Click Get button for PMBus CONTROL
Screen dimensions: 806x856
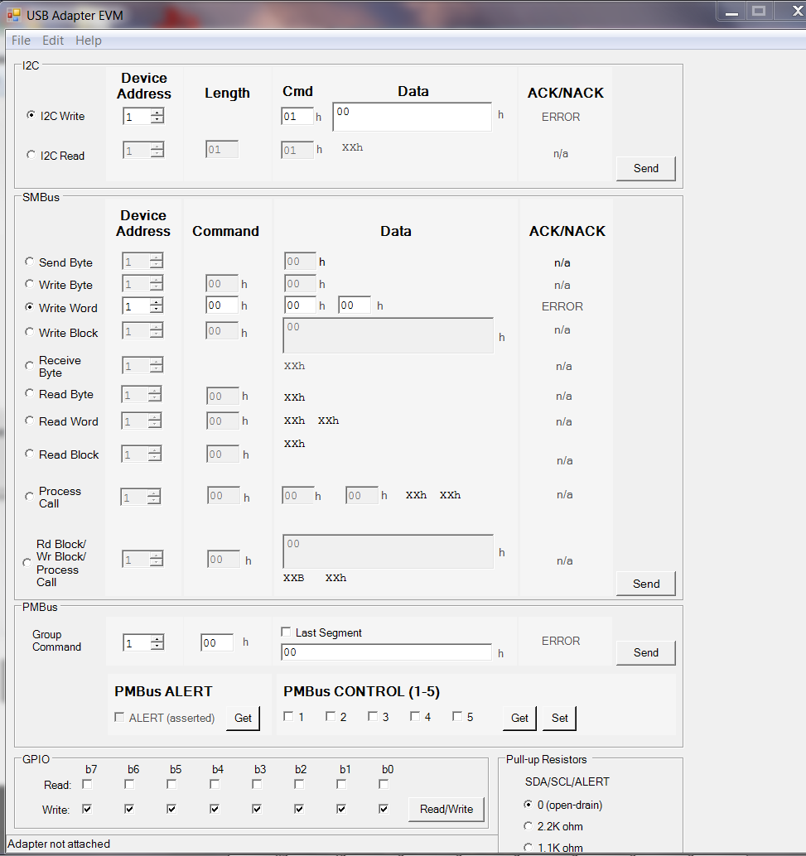pos(519,718)
